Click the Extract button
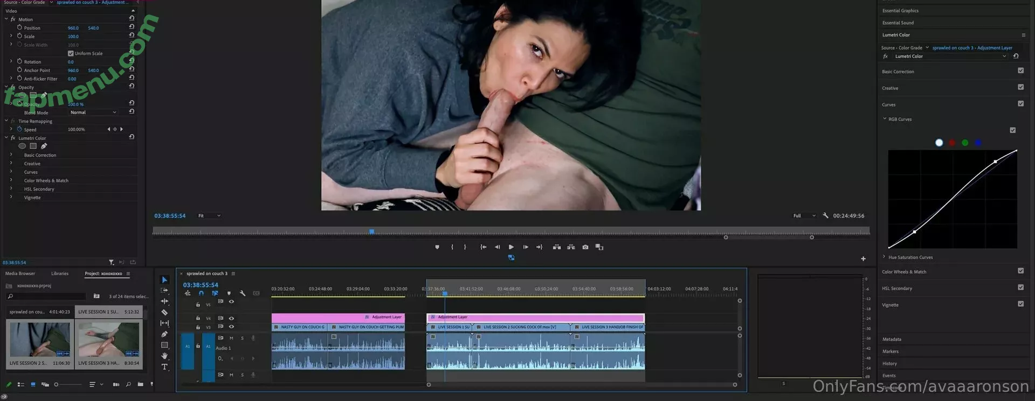 (x=571, y=247)
